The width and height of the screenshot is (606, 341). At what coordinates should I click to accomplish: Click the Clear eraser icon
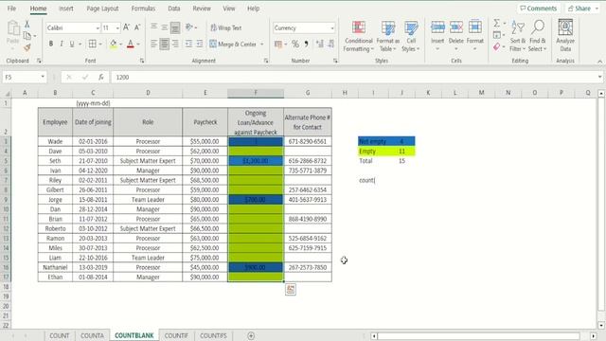tap(496, 47)
